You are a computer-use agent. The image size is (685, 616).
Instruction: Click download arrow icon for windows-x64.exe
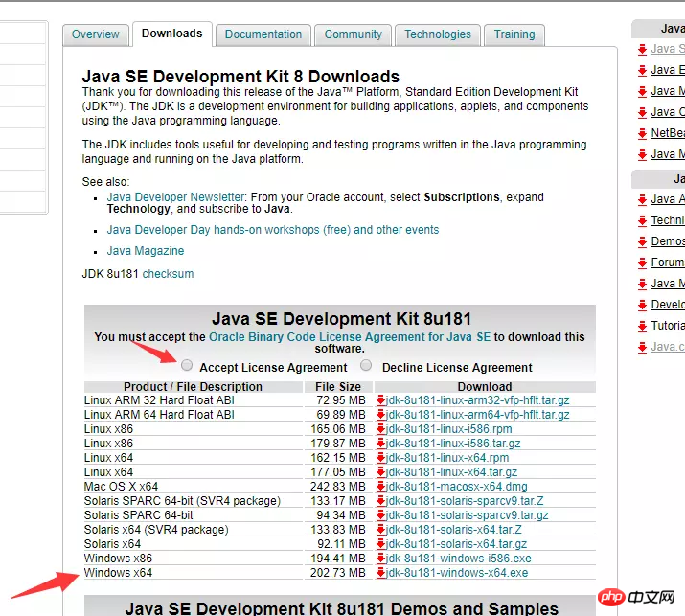(x=380, y=573)
